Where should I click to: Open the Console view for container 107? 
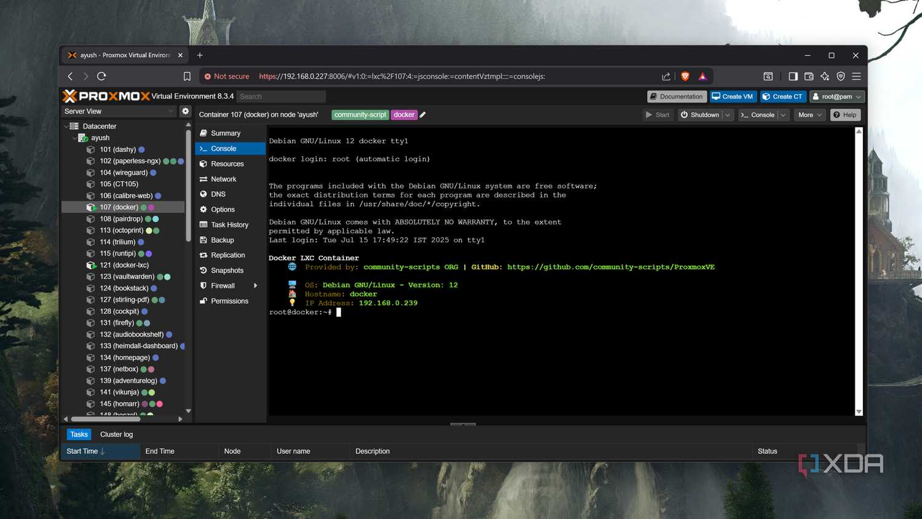pyautogui.click(x=223, y=148)
